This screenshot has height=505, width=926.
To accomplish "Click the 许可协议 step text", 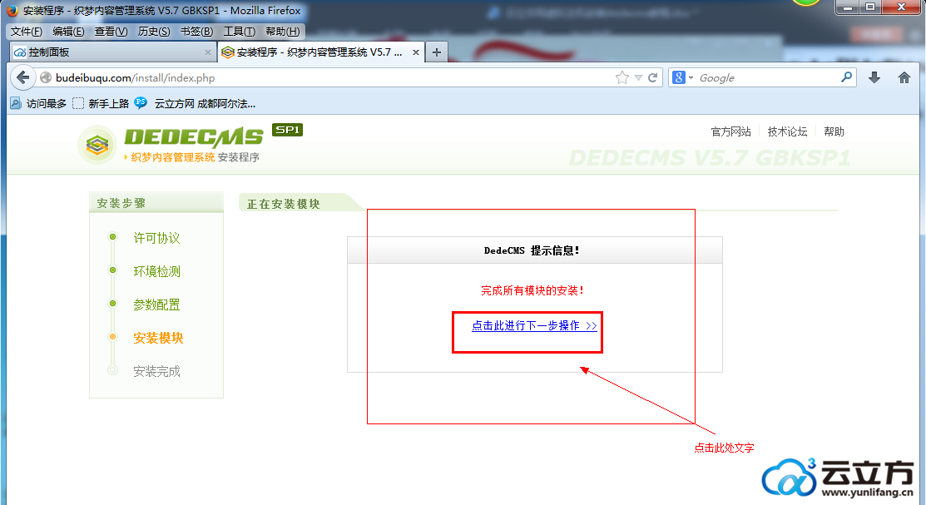I will 156,238.
